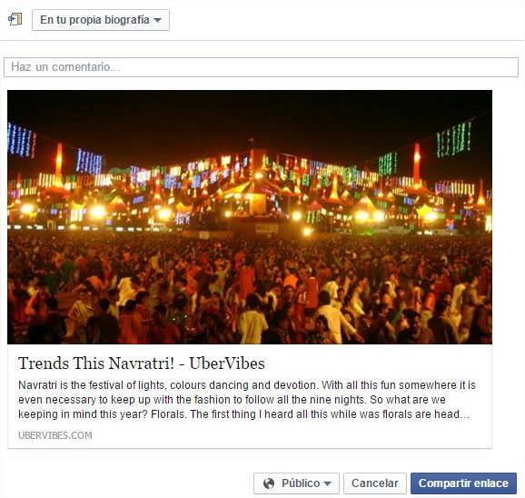Click the dark night sky in the preview photo

coord(250,115)
